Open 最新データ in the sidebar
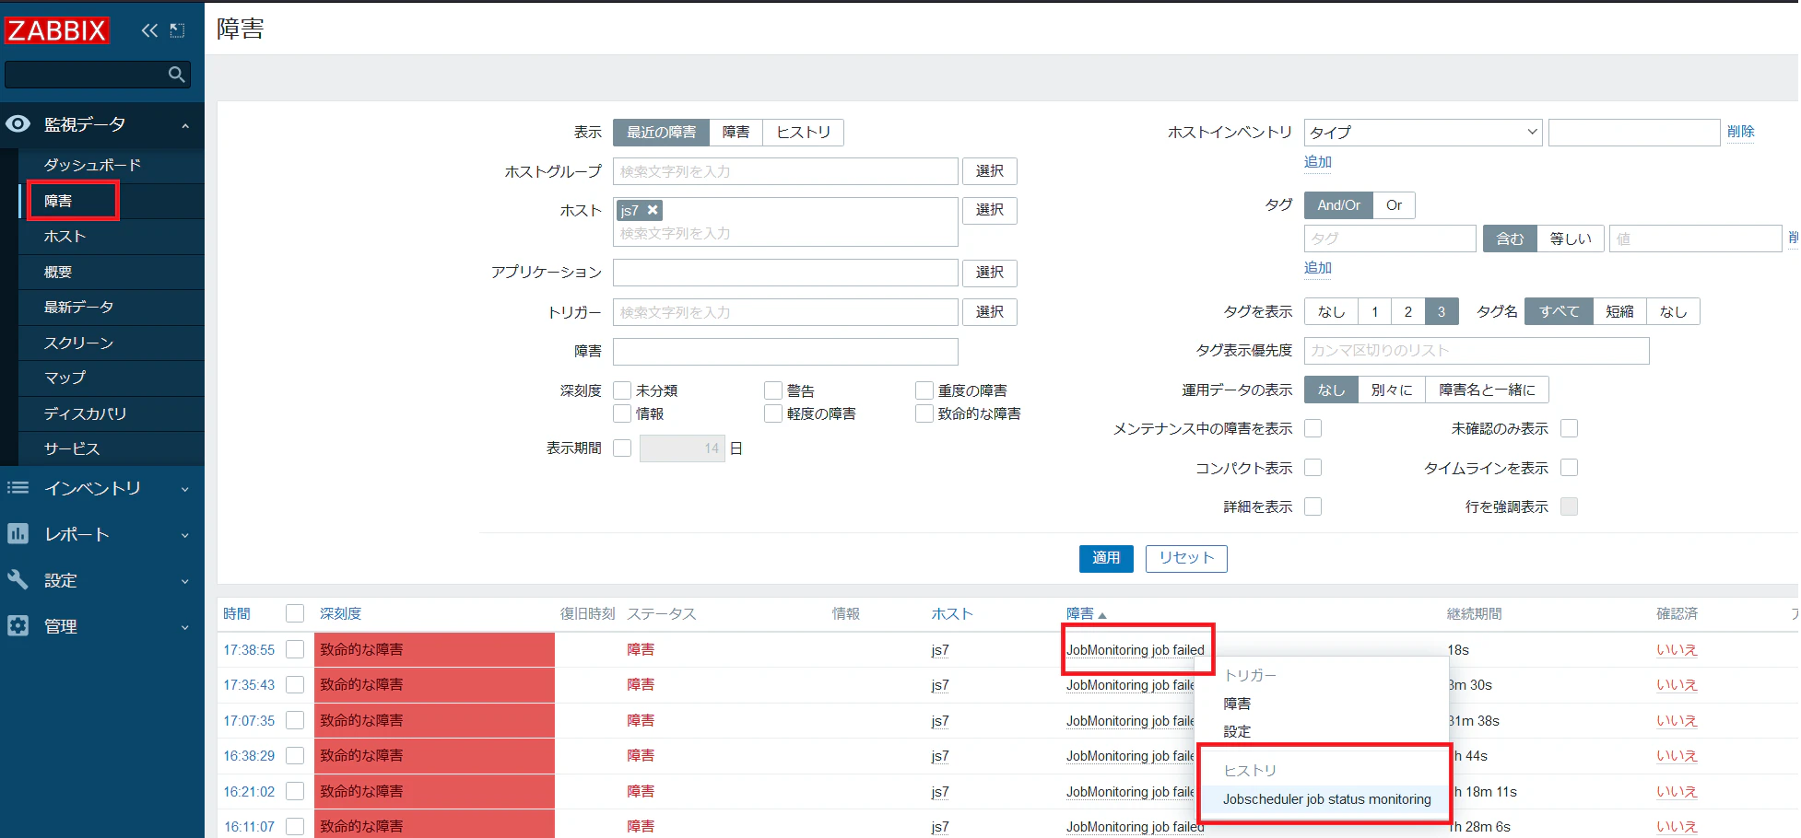 79,307
